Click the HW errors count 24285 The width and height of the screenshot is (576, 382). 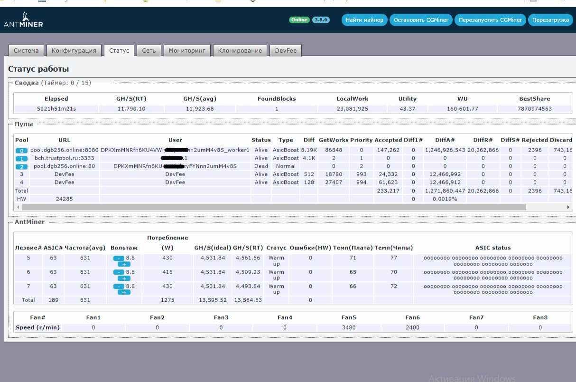pyautogui.click(x=64, y=199)
